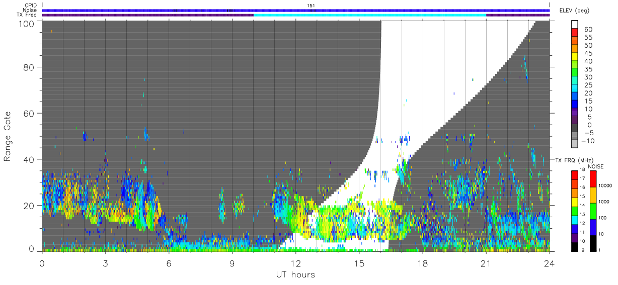Click the 100 label on NOISE scale
The image size is (618, 285).
coord(602,218)
